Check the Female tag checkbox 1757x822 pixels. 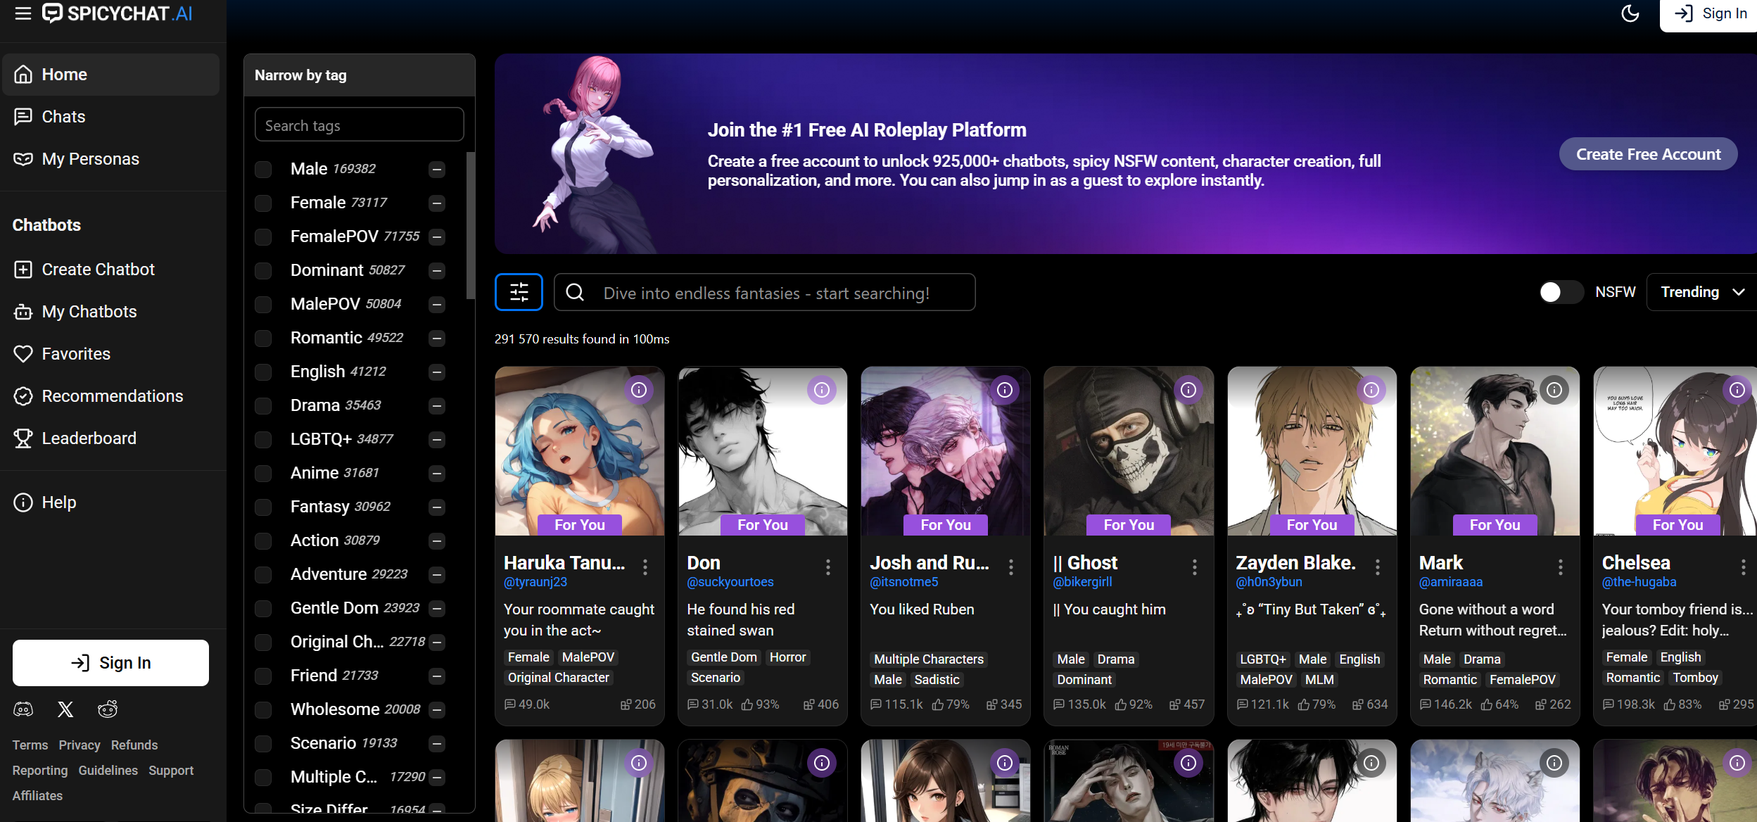coord(263,203)
